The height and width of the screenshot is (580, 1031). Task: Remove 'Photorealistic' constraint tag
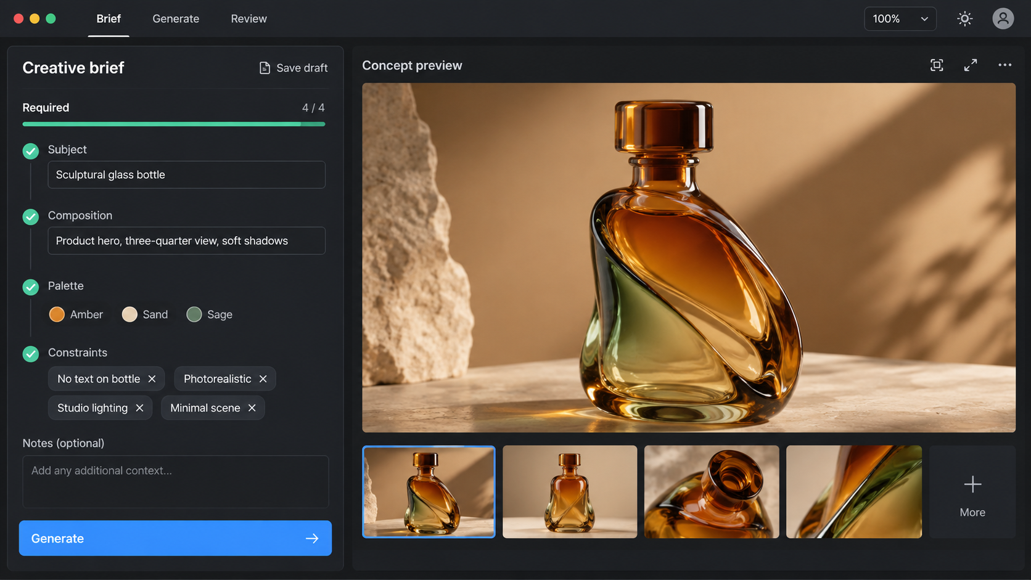263,379
